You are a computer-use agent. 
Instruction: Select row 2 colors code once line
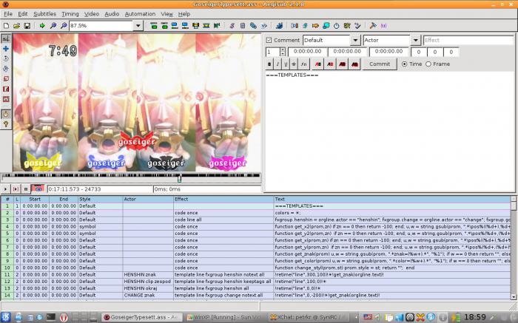coord(255,213)
